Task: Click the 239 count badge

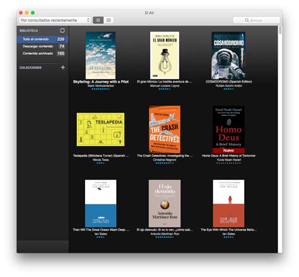Action: (x=61, y=39)
